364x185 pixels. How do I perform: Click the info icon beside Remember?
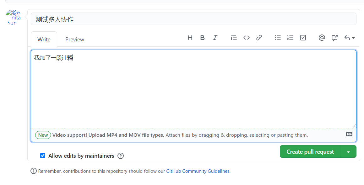click(x=34, y=171)
